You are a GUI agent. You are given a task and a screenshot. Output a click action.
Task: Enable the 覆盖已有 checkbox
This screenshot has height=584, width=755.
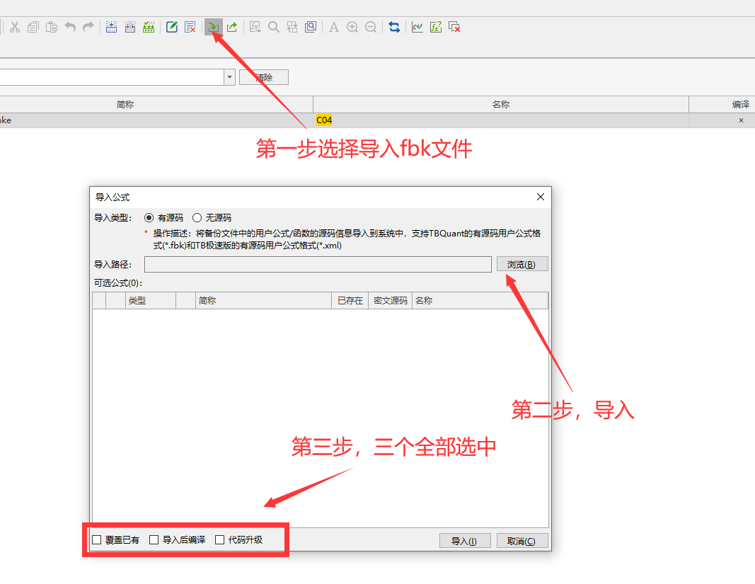coord(97,539)
